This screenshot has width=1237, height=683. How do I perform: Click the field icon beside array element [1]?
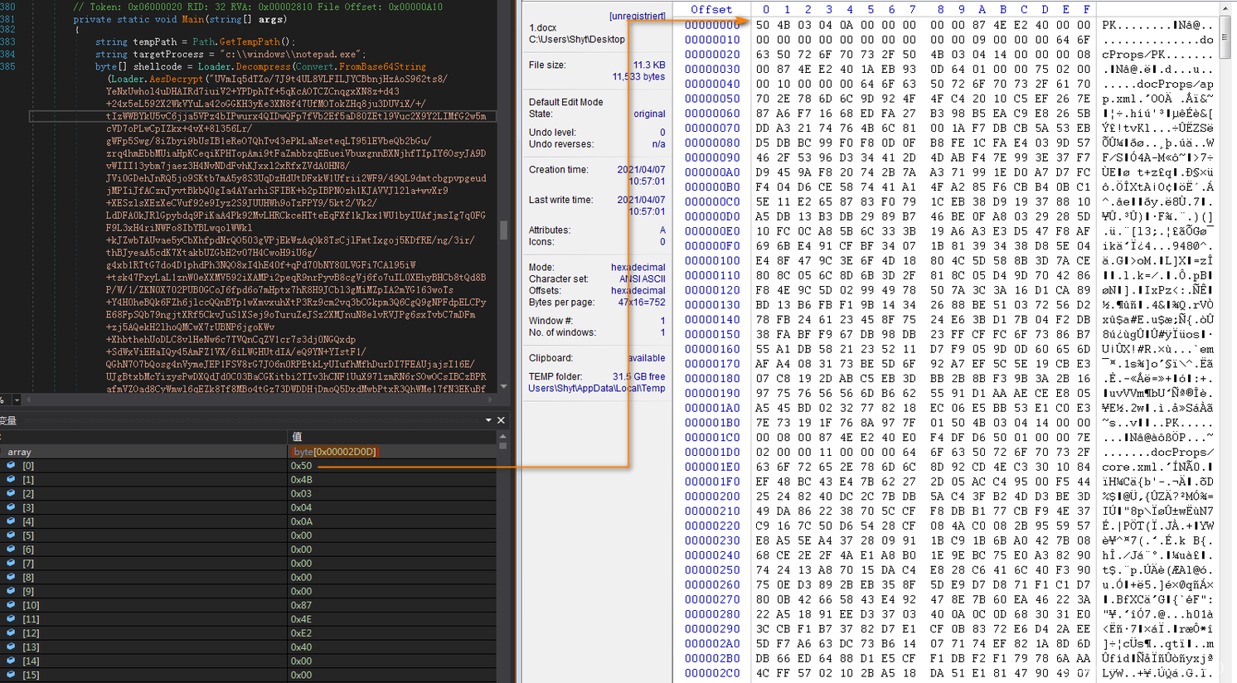pyautogui.click(x=11, y=479)
